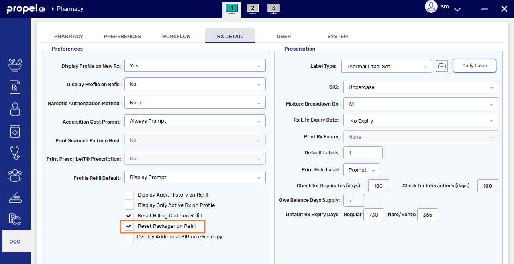The width and height of the screenshot is (514, 264).
Task: Open the WORKFLOW tab
Action: [176, 36]
